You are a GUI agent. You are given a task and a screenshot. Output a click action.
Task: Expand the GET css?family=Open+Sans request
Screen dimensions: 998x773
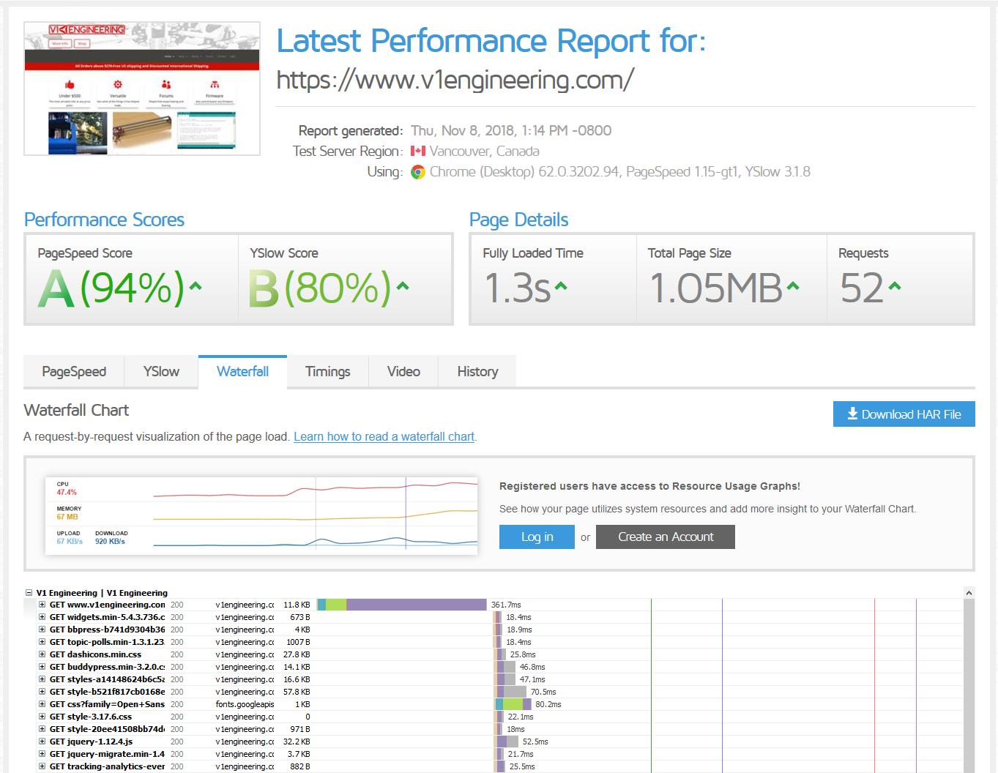pos(42,704)
